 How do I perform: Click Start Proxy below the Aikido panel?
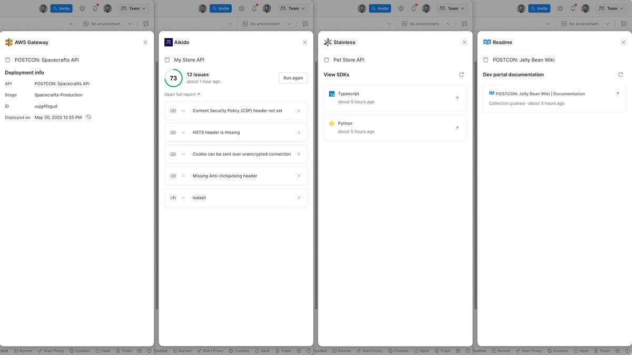tap(210, 351)
